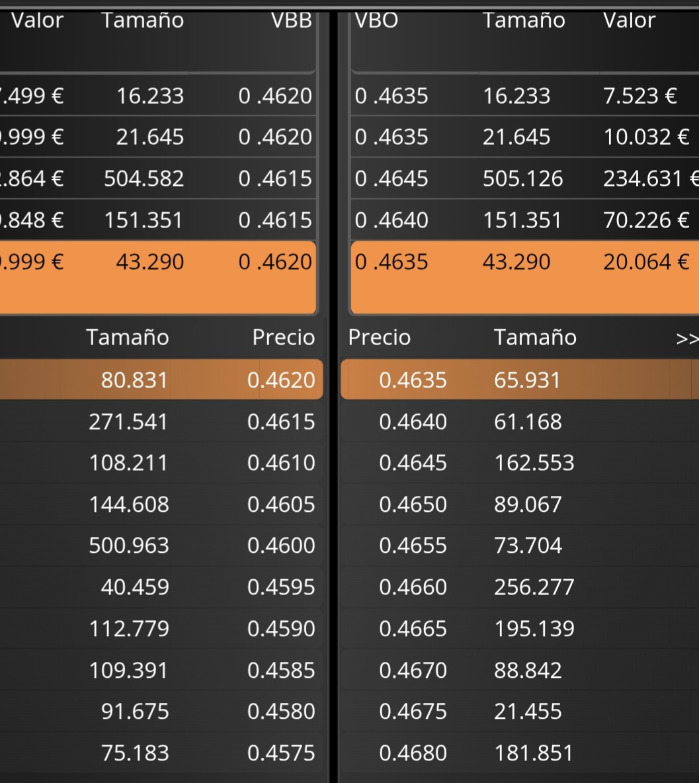Click the VBO column header

(x=376, y=21)
